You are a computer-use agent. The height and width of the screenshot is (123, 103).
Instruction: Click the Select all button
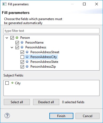[17, 102]
